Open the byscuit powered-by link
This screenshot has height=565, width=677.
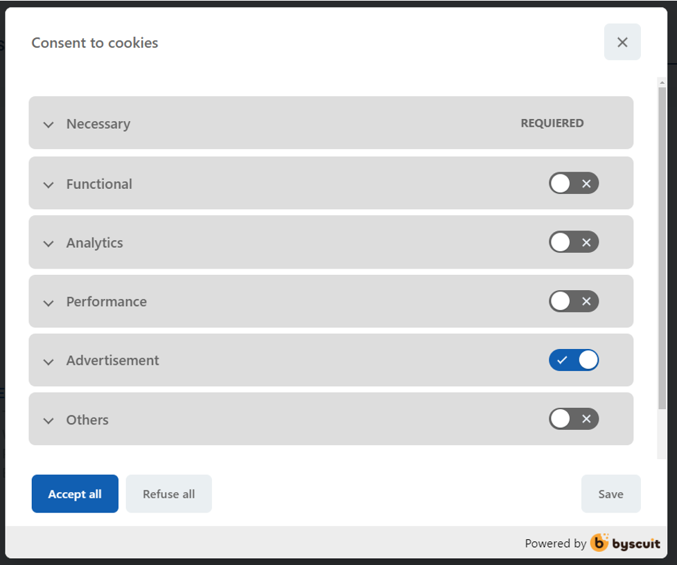point(626,543)
